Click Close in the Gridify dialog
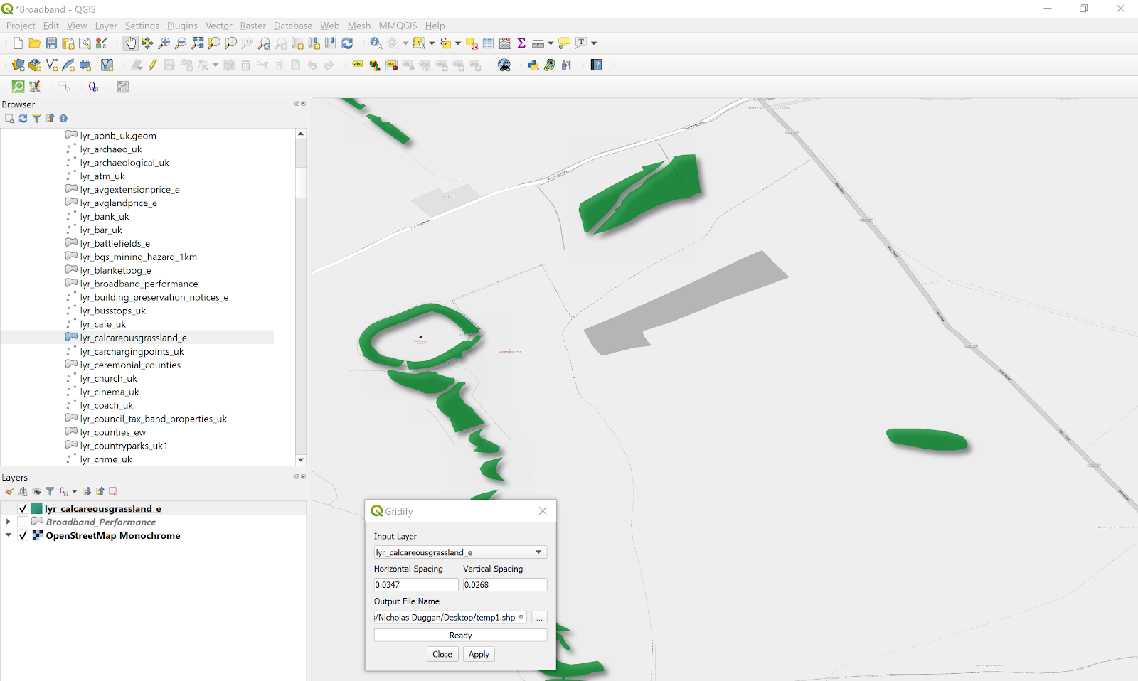 pos(442,654)
